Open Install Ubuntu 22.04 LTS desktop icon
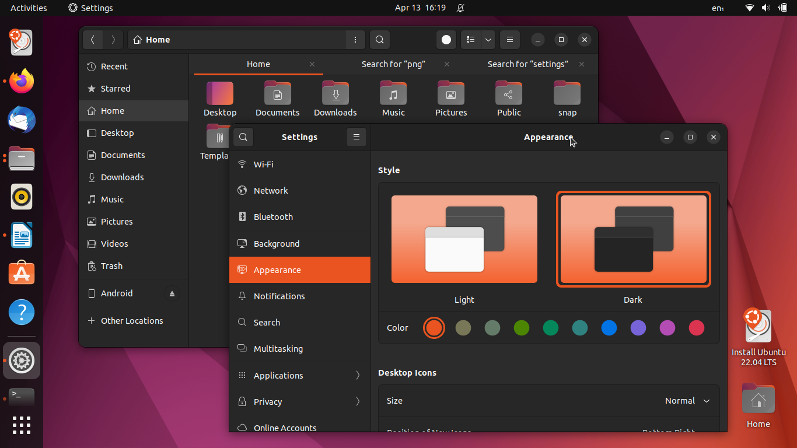797x448 pixels. pyautogui.click(x=758, y=337)
